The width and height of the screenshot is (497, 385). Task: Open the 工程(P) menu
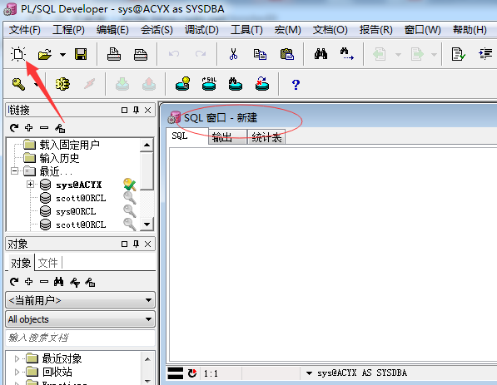point(68,30)
